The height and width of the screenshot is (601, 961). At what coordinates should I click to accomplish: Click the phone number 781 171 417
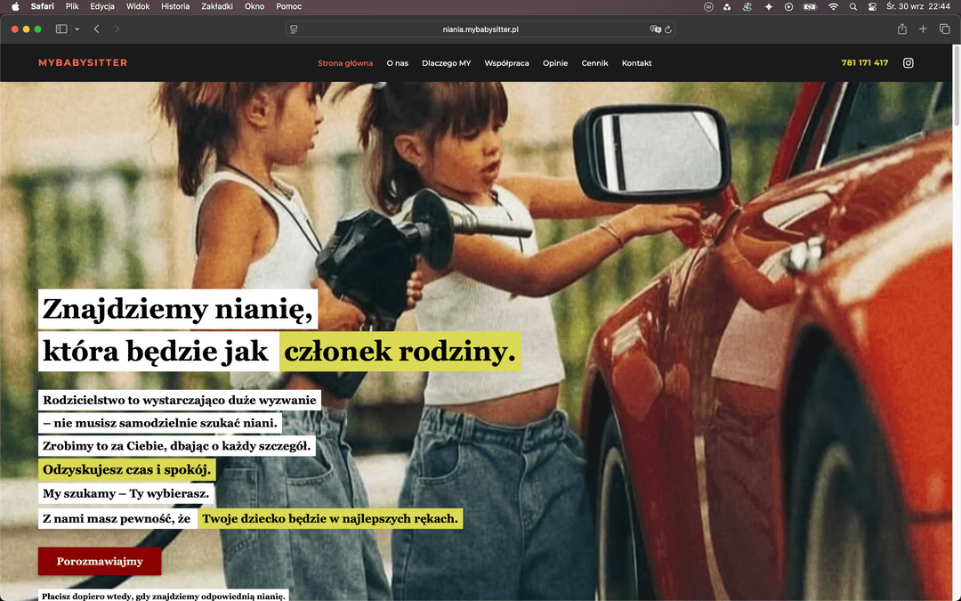865,62
